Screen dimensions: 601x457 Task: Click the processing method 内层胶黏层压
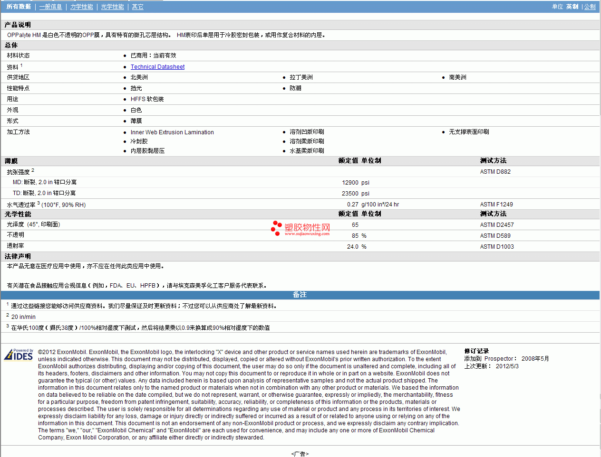click(147, 151)
